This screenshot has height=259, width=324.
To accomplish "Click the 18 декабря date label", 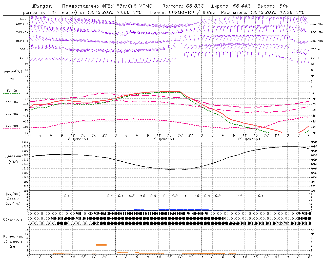I will coord(77,139).
